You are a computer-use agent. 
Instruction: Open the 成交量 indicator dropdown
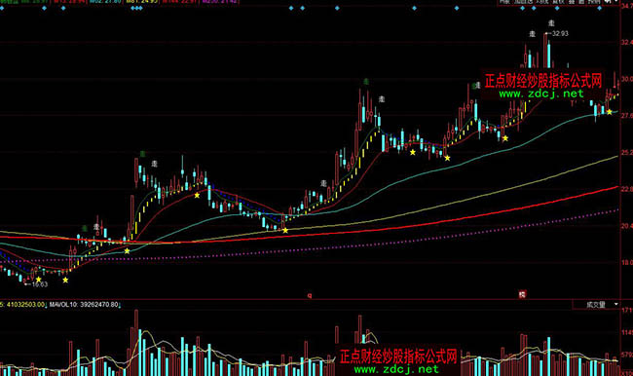point(596,305)
